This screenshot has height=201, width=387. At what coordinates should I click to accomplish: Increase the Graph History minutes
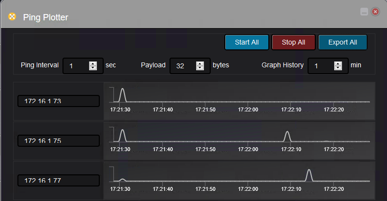338,63
